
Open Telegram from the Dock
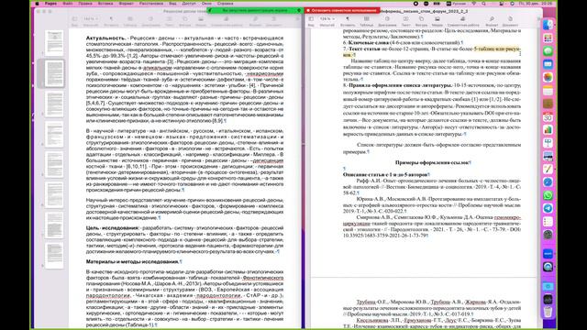(548, 208)
